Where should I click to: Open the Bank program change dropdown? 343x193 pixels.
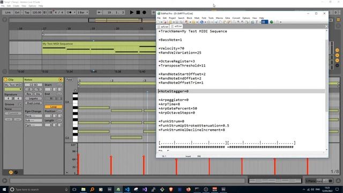(x=33, y=116)
